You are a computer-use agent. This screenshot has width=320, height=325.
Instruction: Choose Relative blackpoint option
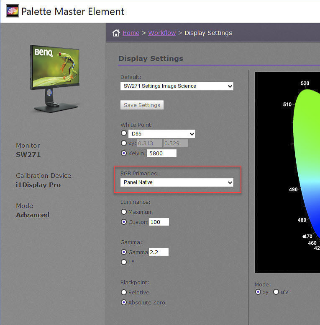point(124,292)
